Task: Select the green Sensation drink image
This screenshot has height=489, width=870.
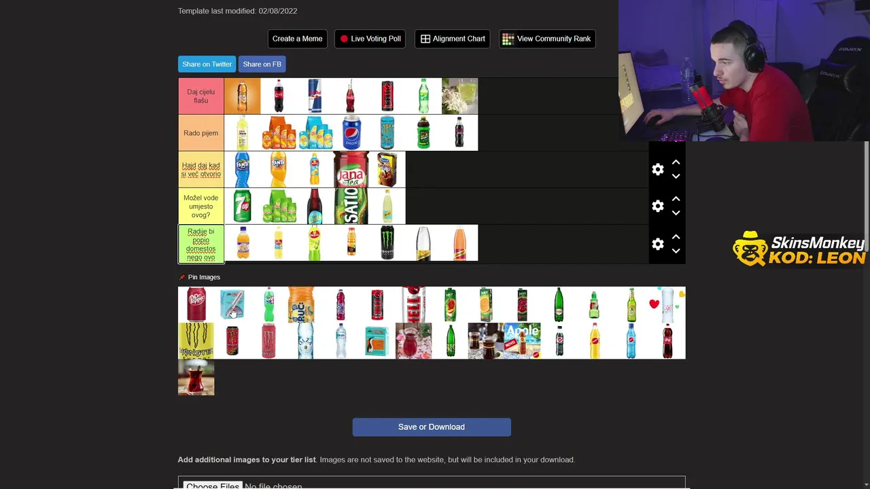Action: pyautogui.click(x=351, y=206)
